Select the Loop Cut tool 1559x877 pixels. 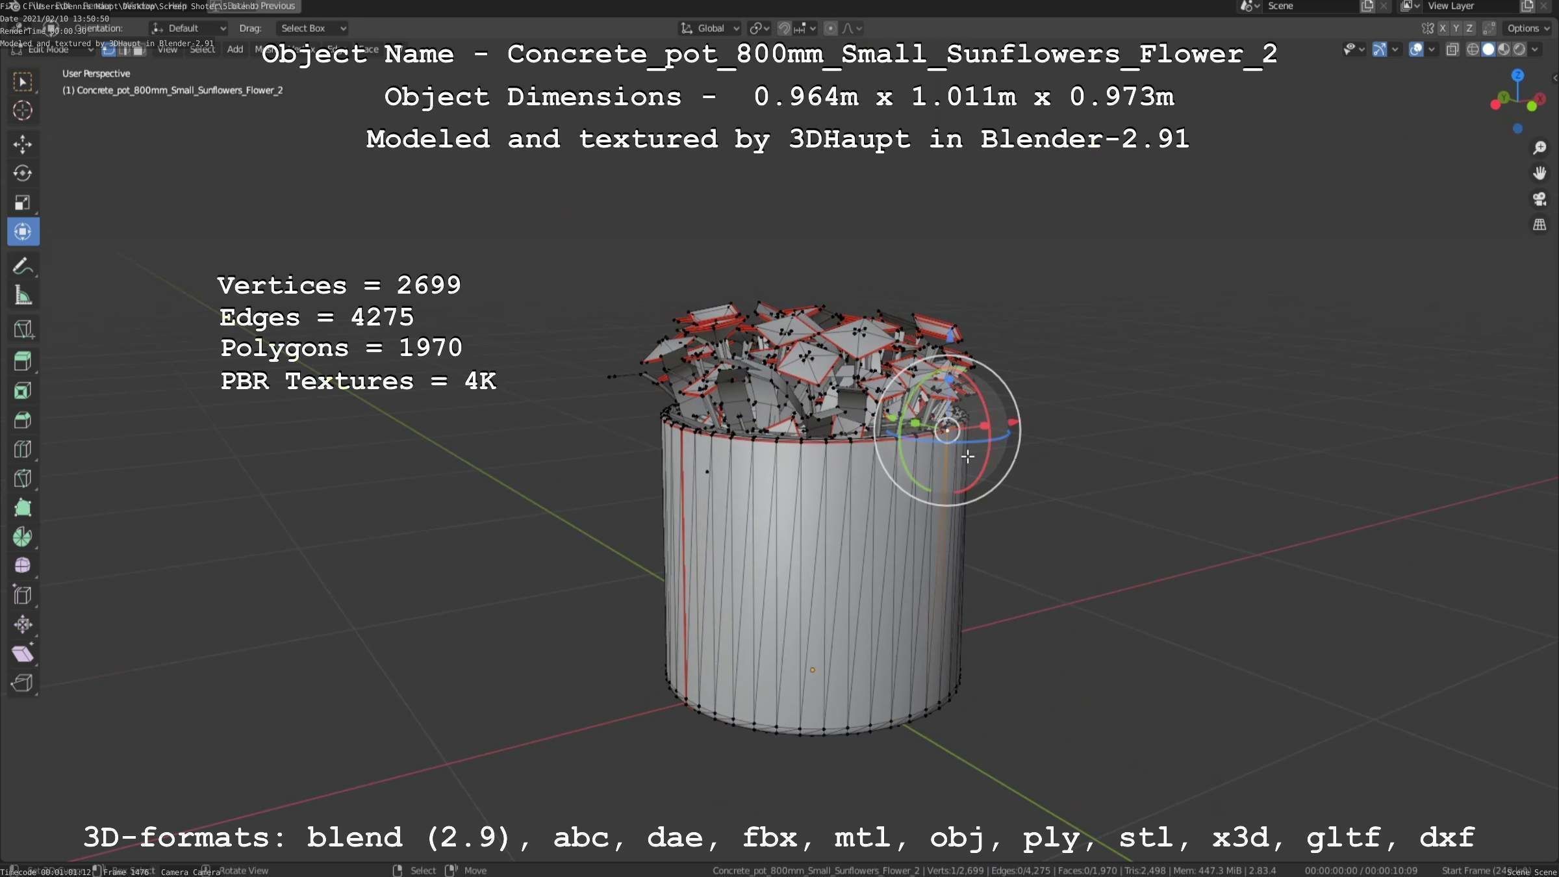coord(23,449)
